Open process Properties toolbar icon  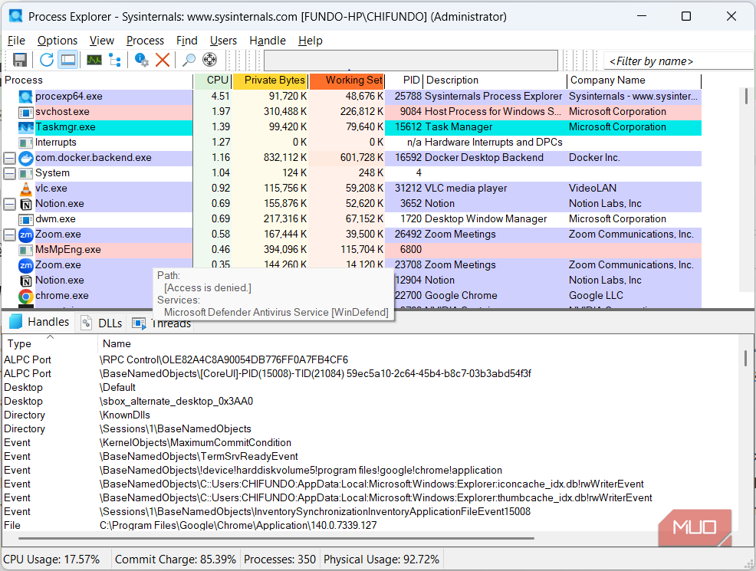(142, 60)
